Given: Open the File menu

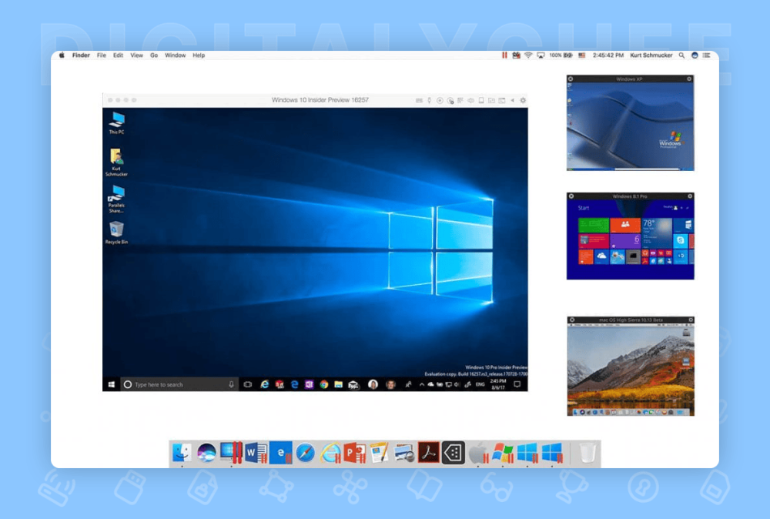Looking at the screenshot, I should point(102,55).
